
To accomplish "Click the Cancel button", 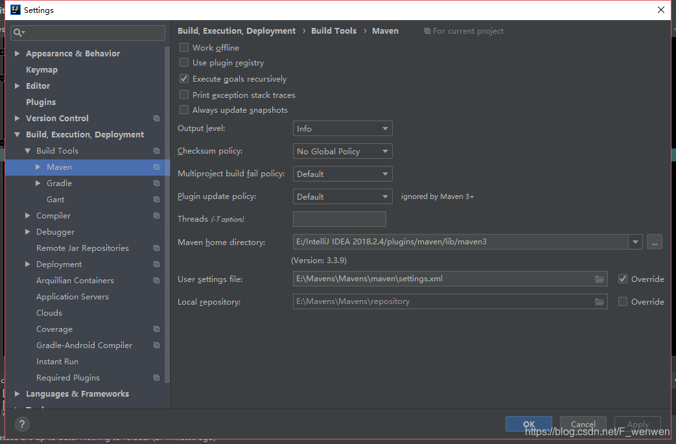I will click(x=583, y=424).
